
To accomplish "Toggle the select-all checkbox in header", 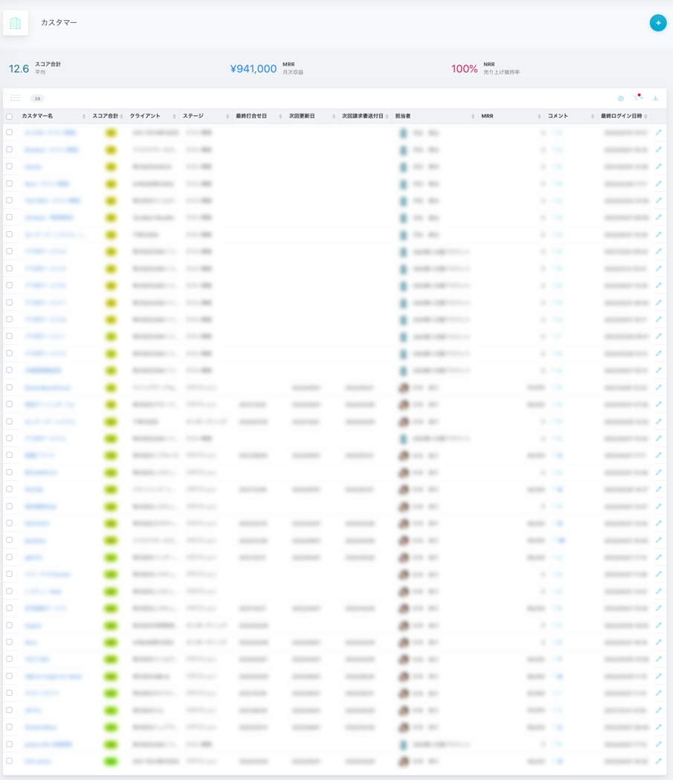I will [10, 117].
